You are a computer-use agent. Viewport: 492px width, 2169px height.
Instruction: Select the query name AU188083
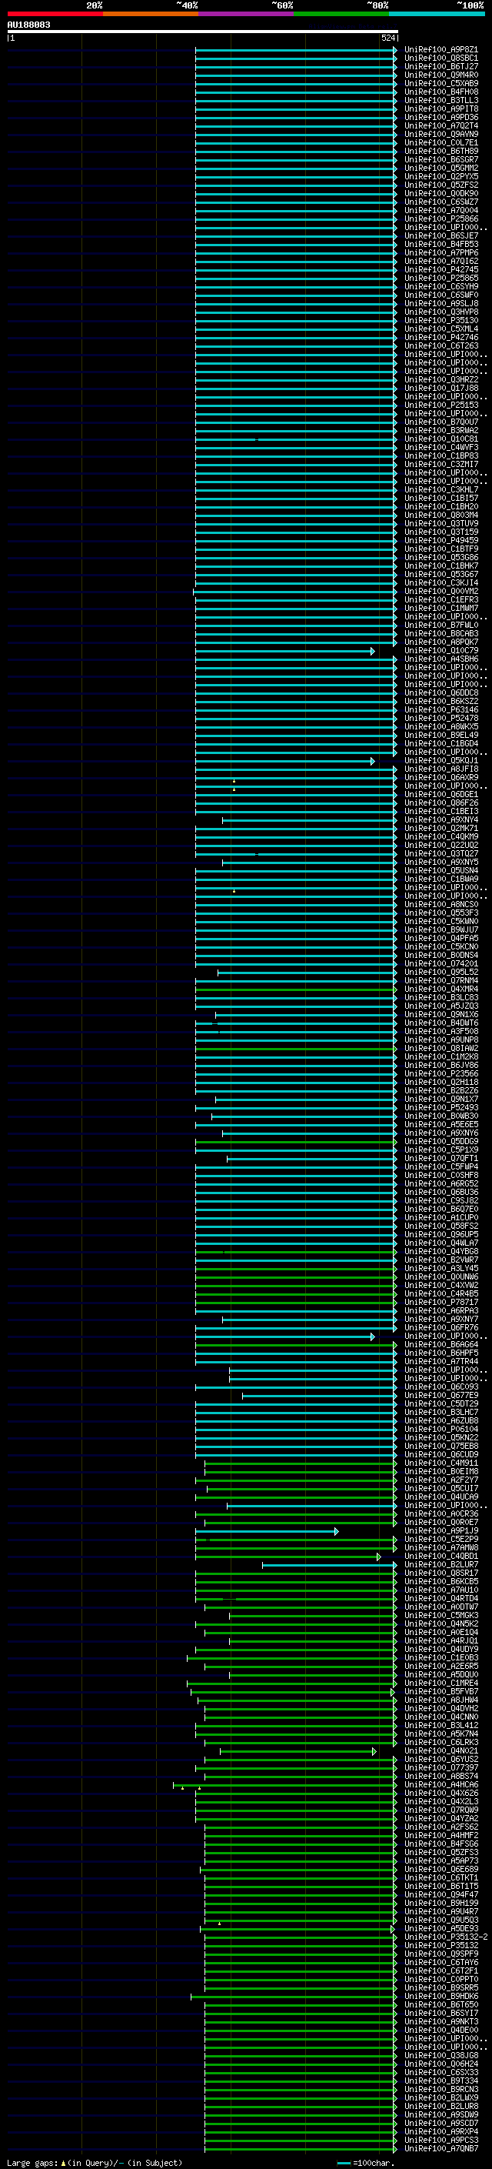[x=28, y=25]
